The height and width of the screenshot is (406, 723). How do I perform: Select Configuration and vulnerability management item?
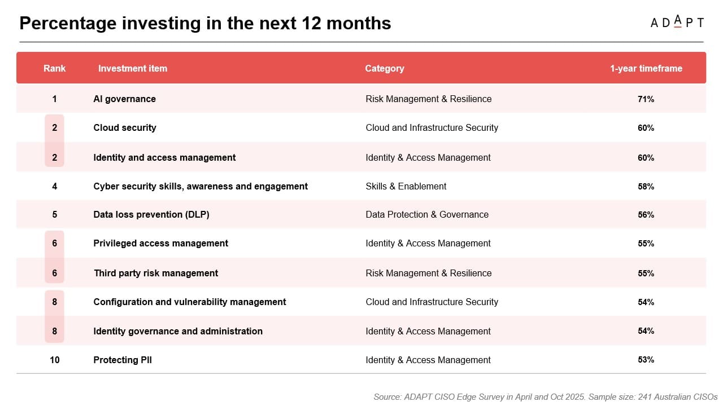190,302
